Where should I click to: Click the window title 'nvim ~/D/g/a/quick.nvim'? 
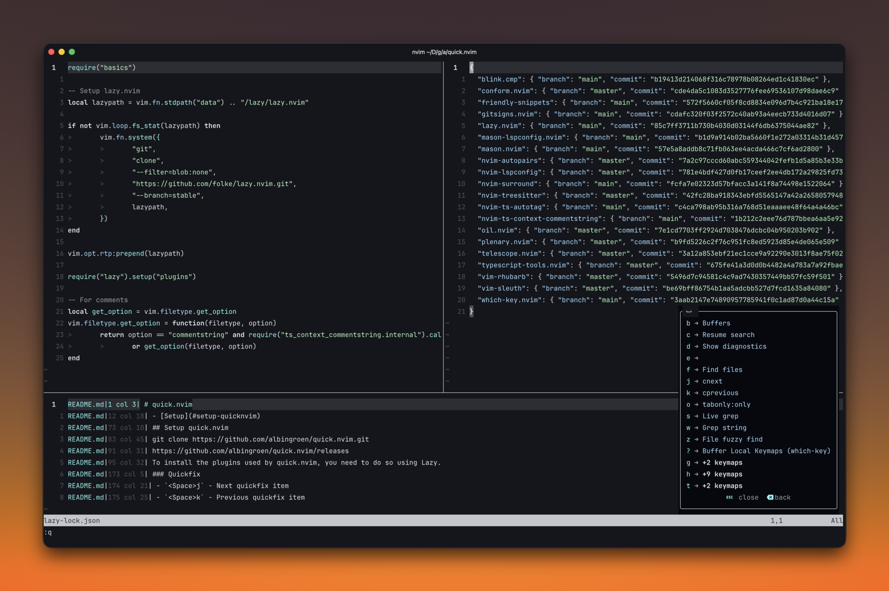point(444,52)
